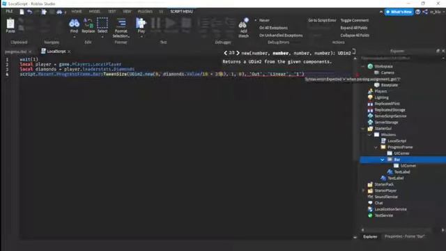The width and height of the screenshot is (446, 251).
Task: Select the Workspace globe icon
Action: point(370,66)
